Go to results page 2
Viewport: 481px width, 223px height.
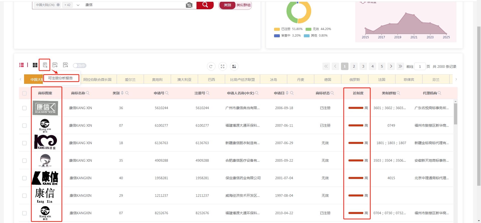[354, 66]
